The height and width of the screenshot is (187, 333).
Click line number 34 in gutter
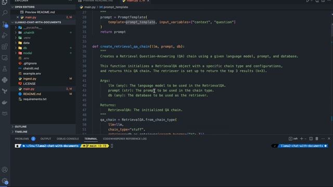84,46
